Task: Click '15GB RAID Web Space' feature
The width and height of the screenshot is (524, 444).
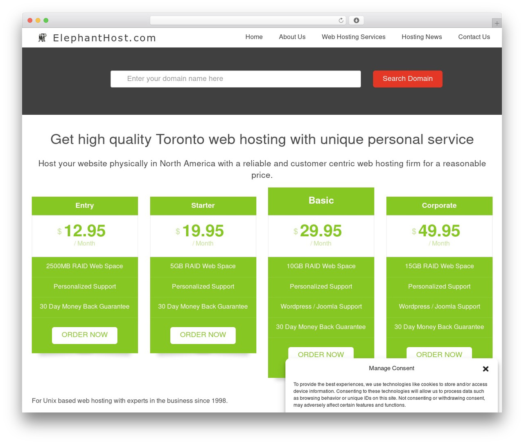Action: coord(439,266)
